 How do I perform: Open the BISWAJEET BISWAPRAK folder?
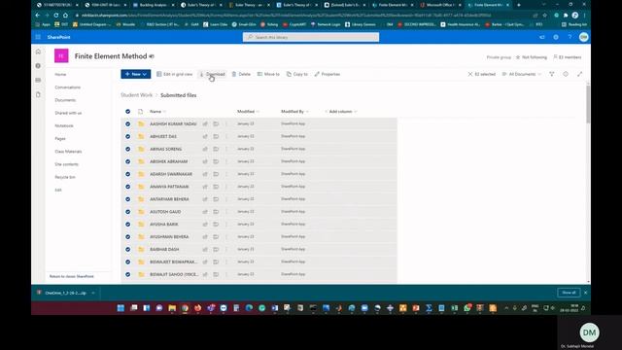click(x=173, y=262)
